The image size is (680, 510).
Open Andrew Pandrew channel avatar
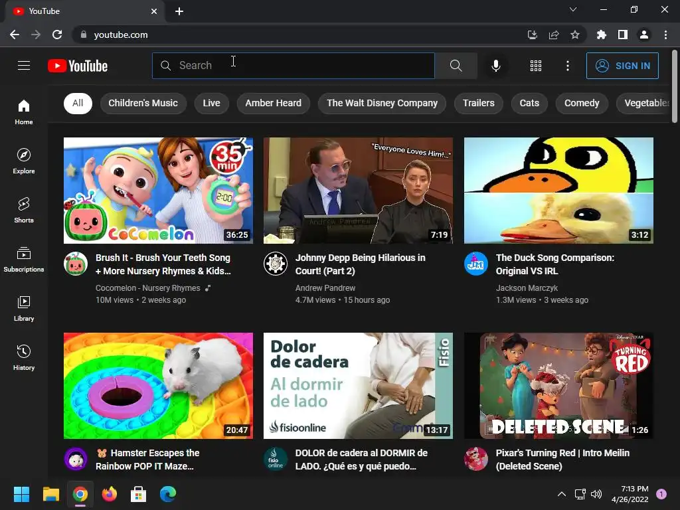click(276, 264)
